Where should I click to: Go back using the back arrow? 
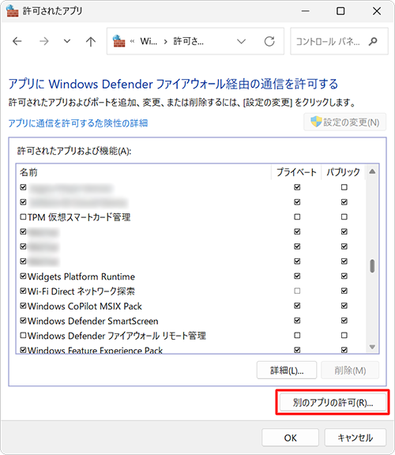pyautogui.click(x=17, y=42)
